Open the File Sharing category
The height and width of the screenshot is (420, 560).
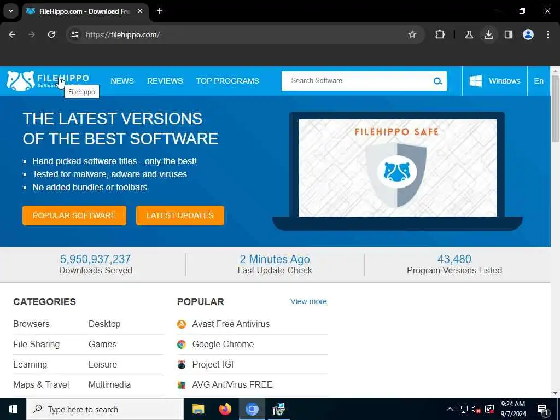(x=37, y=345)
